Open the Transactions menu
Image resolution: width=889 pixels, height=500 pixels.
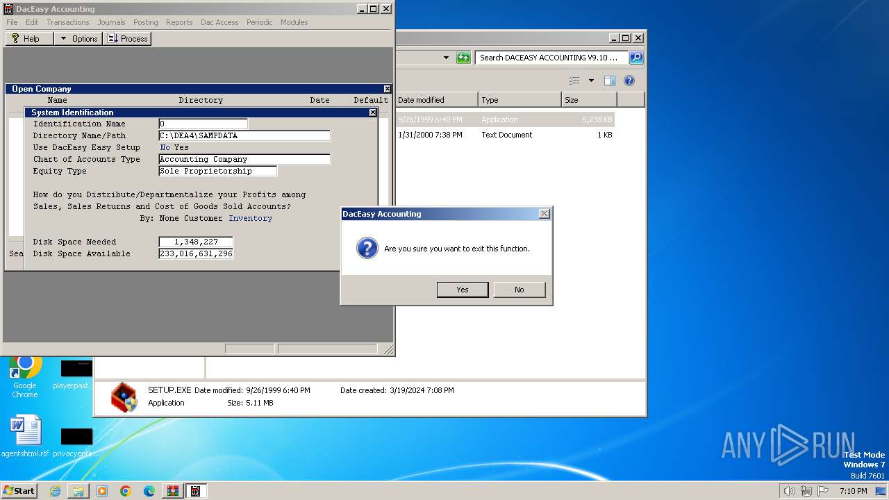click(x=68, y=22)
